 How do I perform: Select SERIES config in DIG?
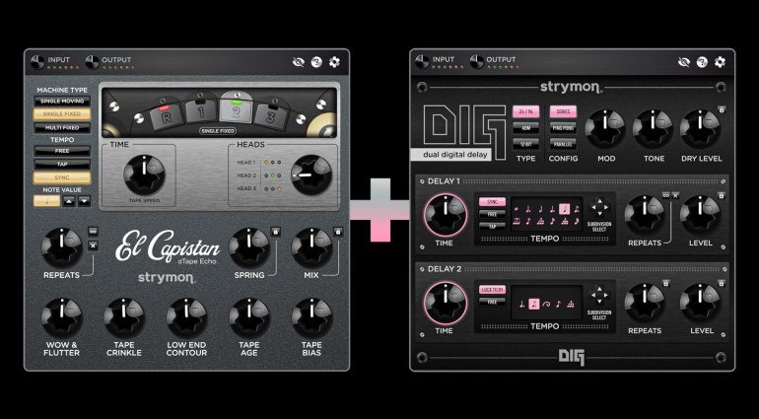click(563, 111)
